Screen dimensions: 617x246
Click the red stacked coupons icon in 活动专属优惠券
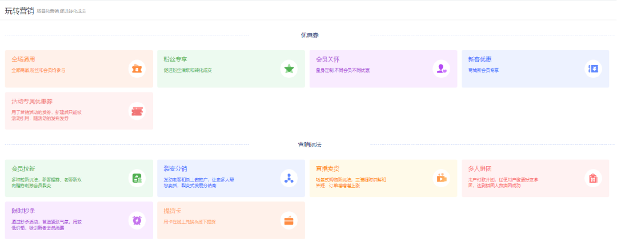[x=137, y=111]
